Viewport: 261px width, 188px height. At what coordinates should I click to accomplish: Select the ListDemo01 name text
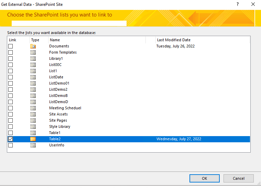[x=59, y=84]
